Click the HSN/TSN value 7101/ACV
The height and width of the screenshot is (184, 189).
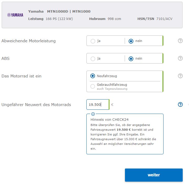click(164, 19)
